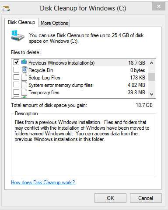Click the file list scroll down arrow
This screenshot has height=210, width=168.
[152, 94]
